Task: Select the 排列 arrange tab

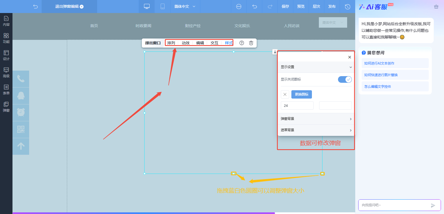Action: click(171, 43)
